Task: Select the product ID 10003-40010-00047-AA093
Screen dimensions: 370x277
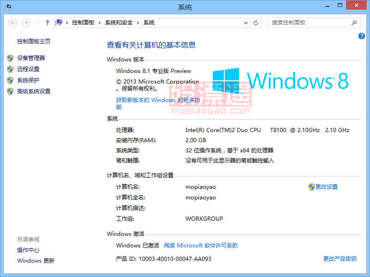Action: (x=175, y=259)
